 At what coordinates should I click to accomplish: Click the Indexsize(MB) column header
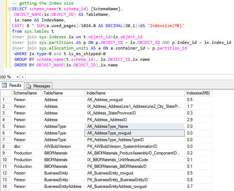198,93
